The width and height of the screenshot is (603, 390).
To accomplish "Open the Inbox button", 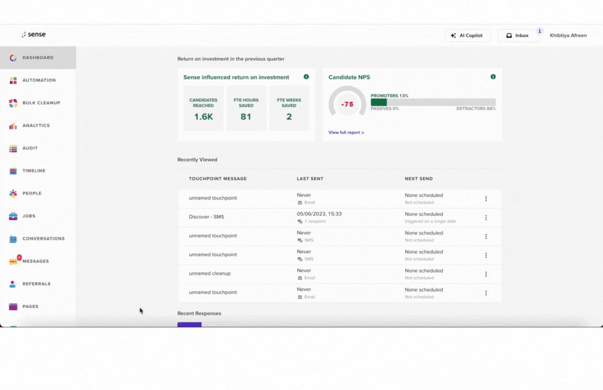I will [x=518, y=36].
